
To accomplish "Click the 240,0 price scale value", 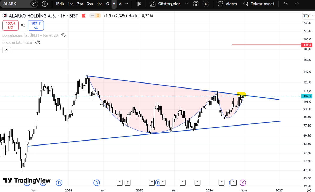I will tap(307, 23).
